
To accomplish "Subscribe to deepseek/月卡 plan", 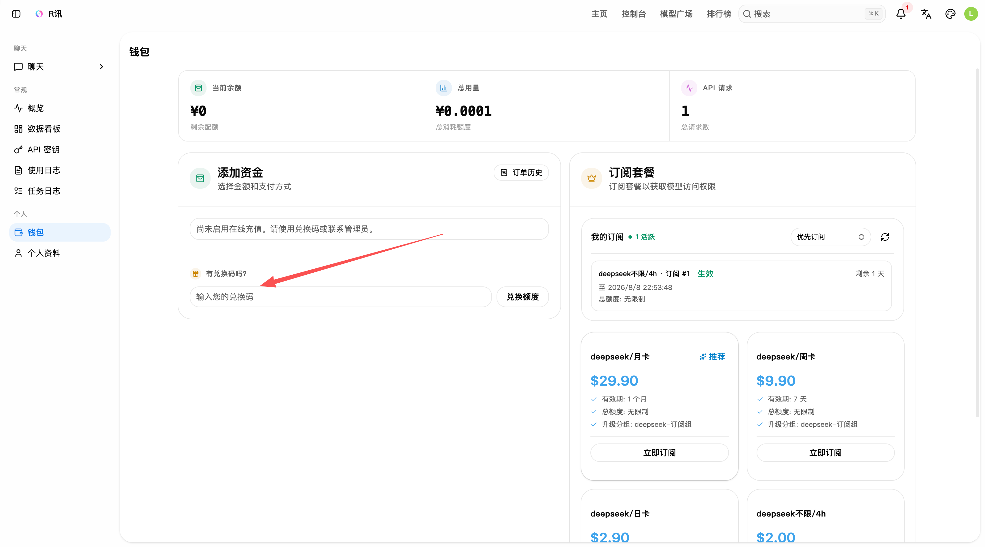I will [659, 452].
